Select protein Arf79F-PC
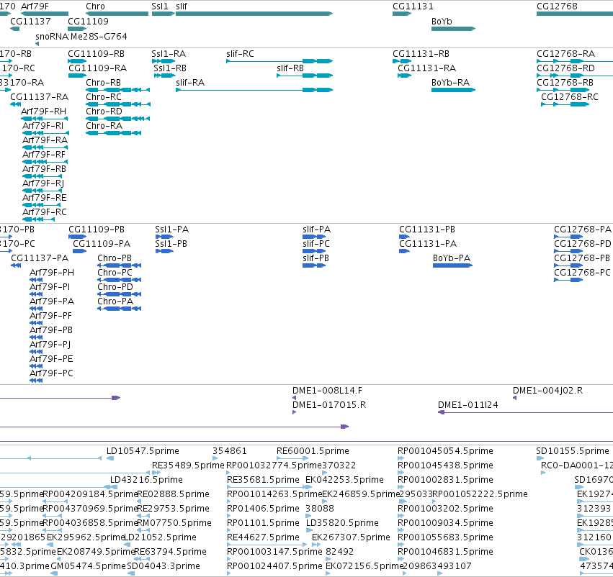The height and width of the screenshot is (577, 613). pyautogui.click(x=51, y=373)
